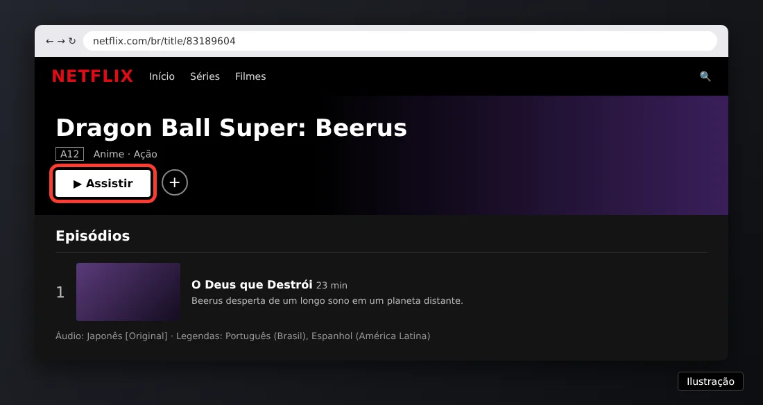Click the browser back arrow

tap(49, 42)
